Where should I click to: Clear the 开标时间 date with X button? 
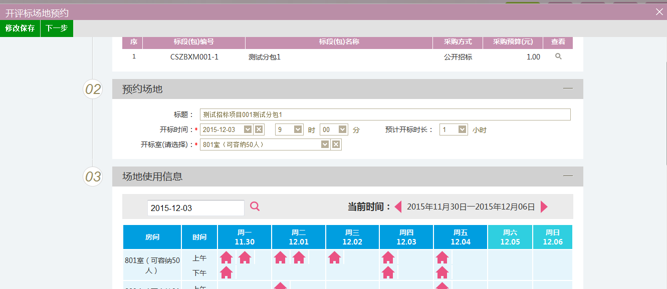pyautogui.click(x=259, y=129)
